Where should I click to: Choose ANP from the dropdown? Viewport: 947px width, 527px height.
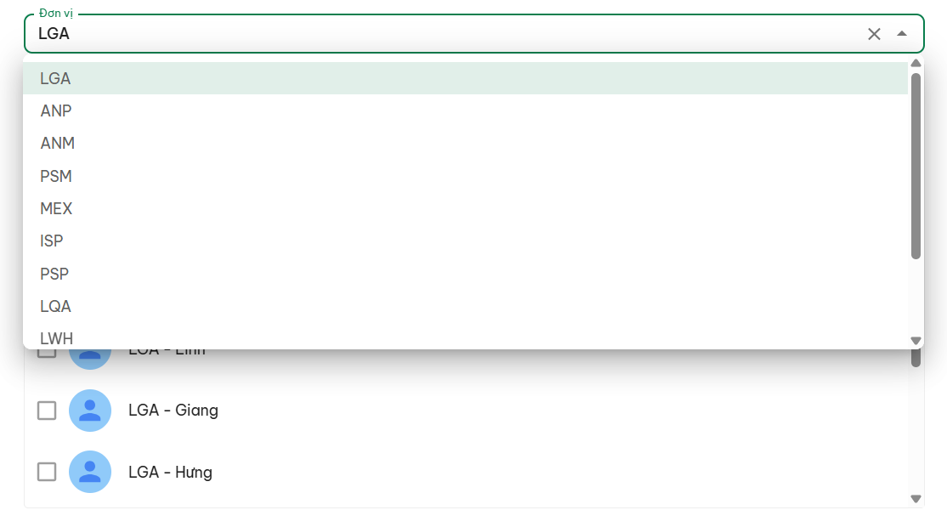[x=465, y=111]
